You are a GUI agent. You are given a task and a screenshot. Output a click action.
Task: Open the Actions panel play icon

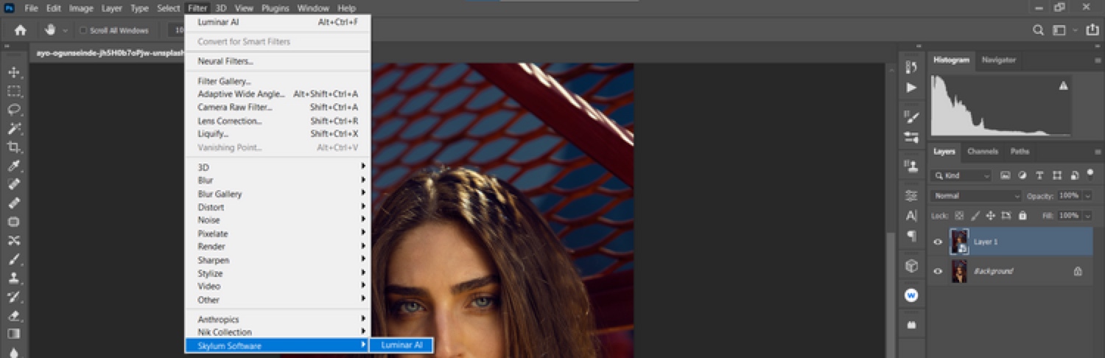tap(911, 88)
